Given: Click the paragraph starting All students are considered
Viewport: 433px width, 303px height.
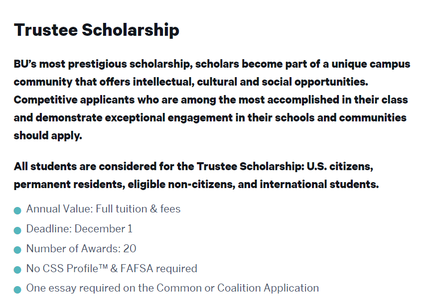Looking at the screenshot, I should (x=196, y=175).
